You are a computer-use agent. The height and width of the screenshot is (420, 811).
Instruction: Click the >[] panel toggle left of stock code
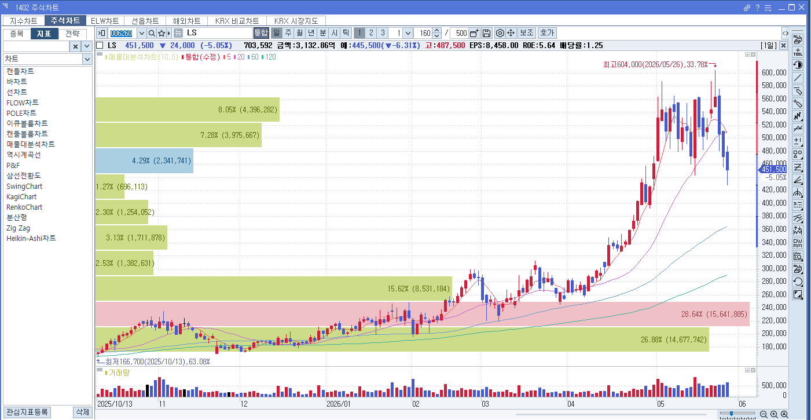101,33
